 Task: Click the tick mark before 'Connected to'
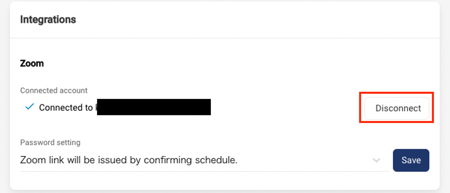pos(30,107)
